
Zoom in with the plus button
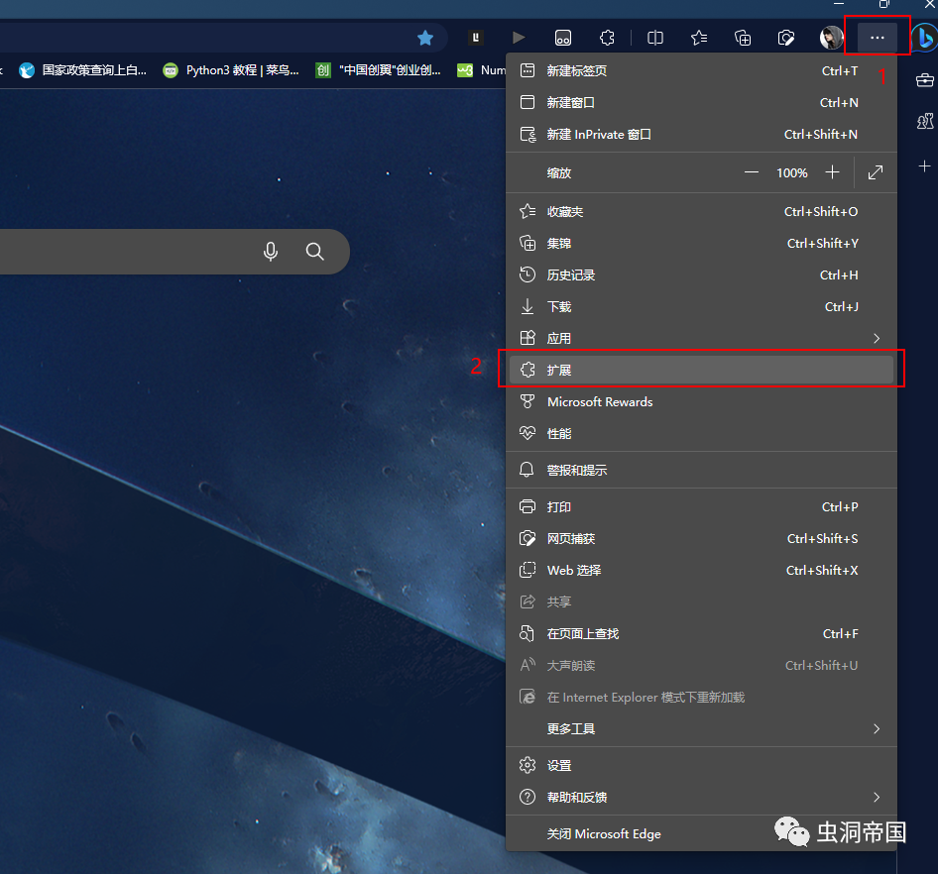(x=832, y=172)
